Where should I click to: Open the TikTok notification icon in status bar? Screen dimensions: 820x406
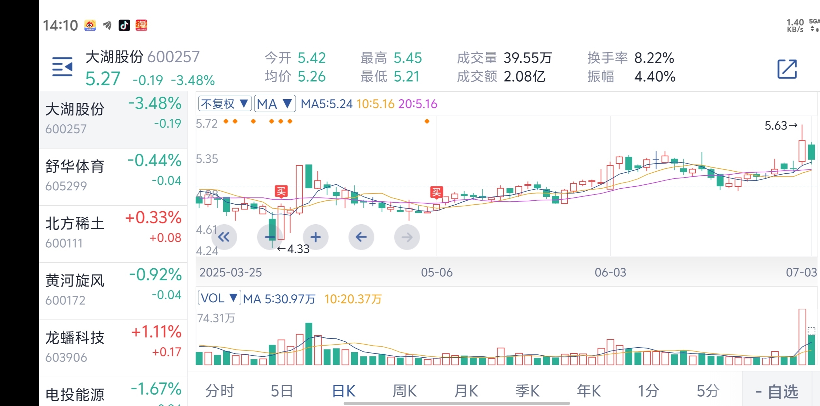click(124, 25)
